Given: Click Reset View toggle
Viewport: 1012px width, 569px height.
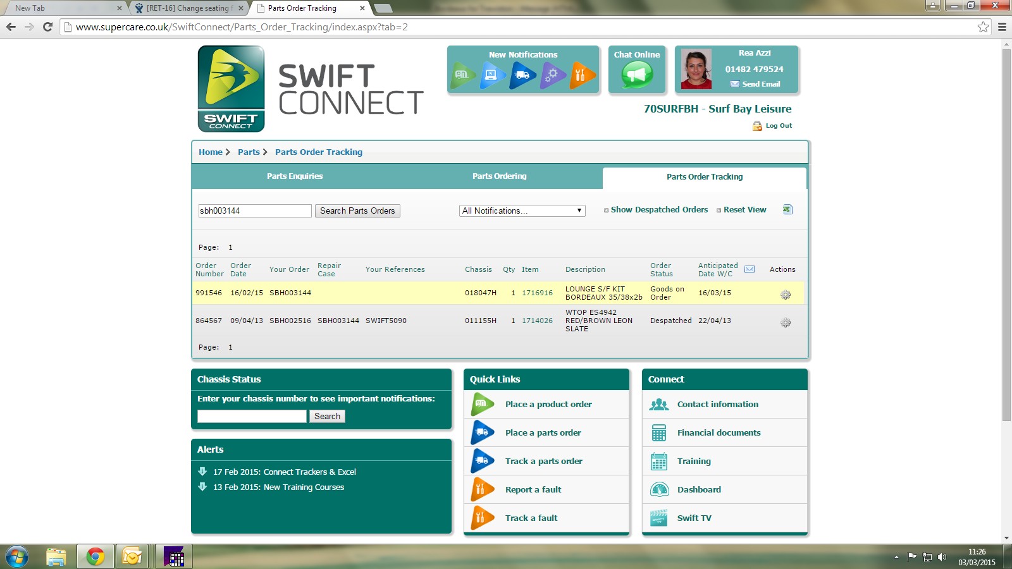Looking at the screenshot, I should tap(741, 210).
